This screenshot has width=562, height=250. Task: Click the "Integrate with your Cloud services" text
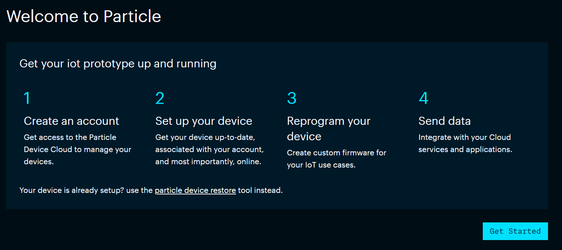[465, 143]
